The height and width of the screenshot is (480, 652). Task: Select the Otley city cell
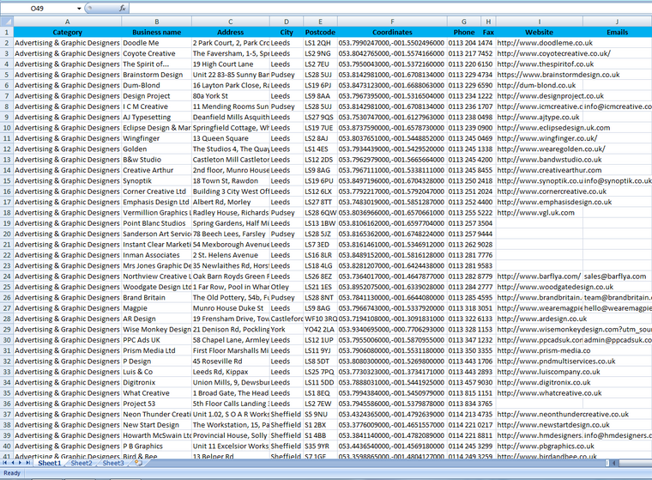(x=287, y=287)
